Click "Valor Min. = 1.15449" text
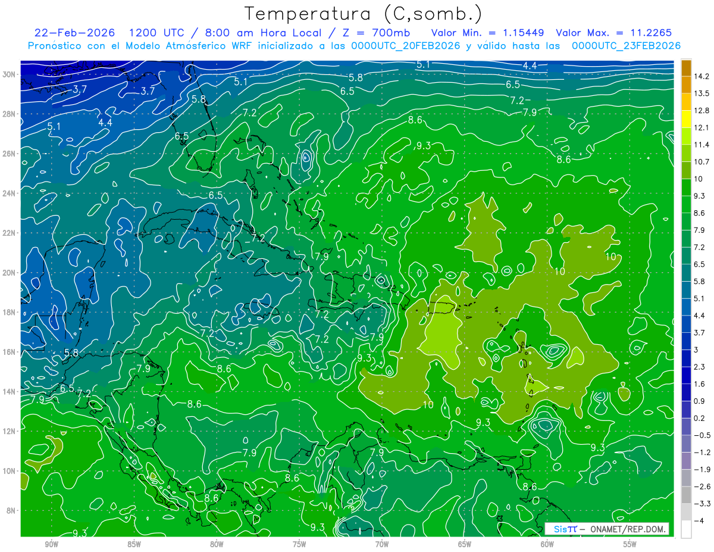Image resolution: width=714 pixels, height=552 pixels. 488,32
